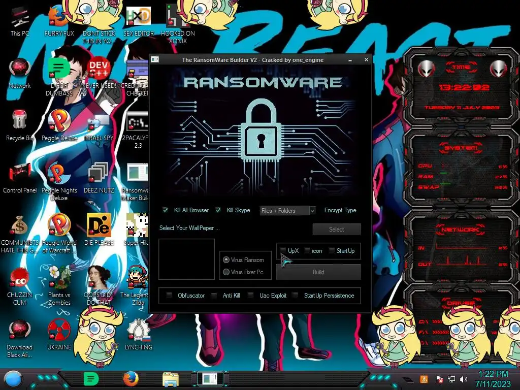Viewport: 520px width, 390px height.
Task: Select the Virus Ransom radio button
Action: pyautogui.click(x=226, y=259)
